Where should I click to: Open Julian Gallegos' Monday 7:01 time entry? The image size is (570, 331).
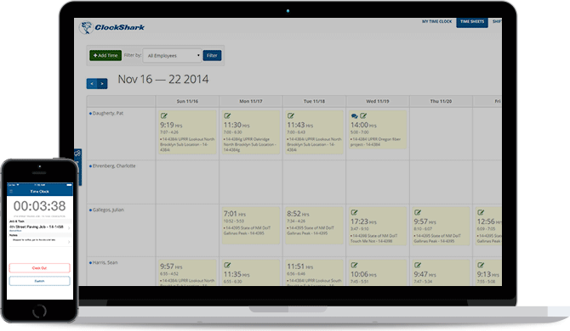click(x=250, y=225)
